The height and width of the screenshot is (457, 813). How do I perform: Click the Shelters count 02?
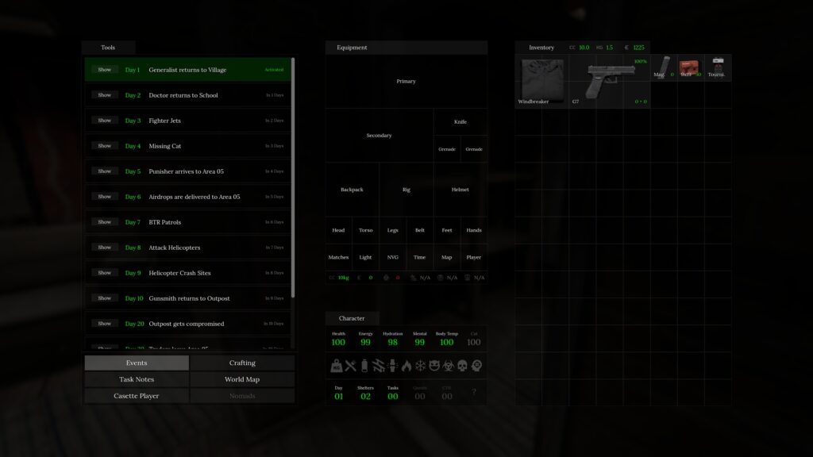pos(365,397)
